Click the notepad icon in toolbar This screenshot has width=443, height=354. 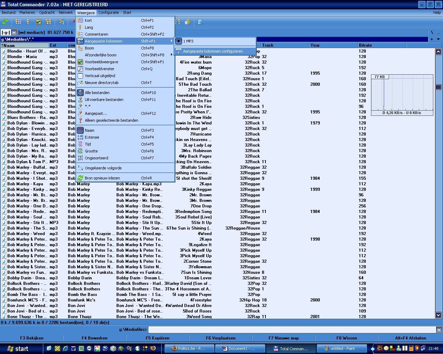[x=200, y=22]
